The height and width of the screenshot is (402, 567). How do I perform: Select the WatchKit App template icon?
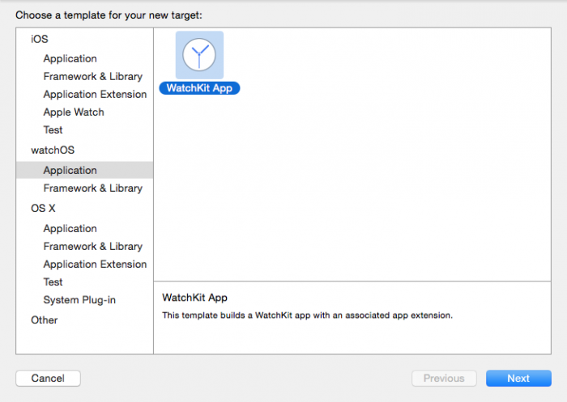199,55
